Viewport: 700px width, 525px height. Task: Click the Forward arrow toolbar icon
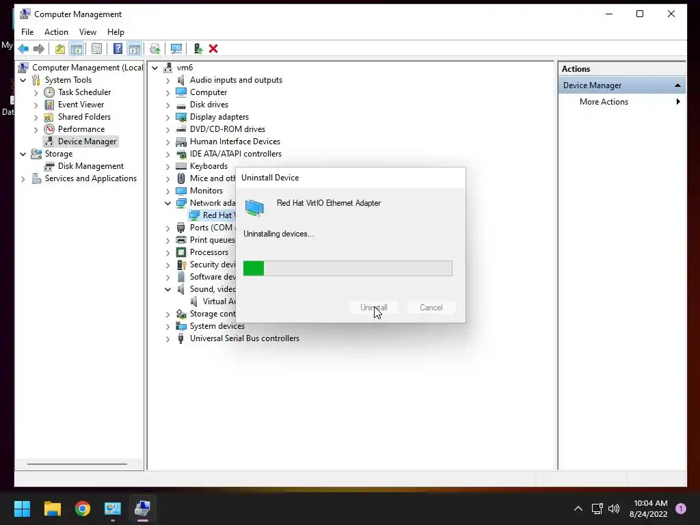click(39, 49)
